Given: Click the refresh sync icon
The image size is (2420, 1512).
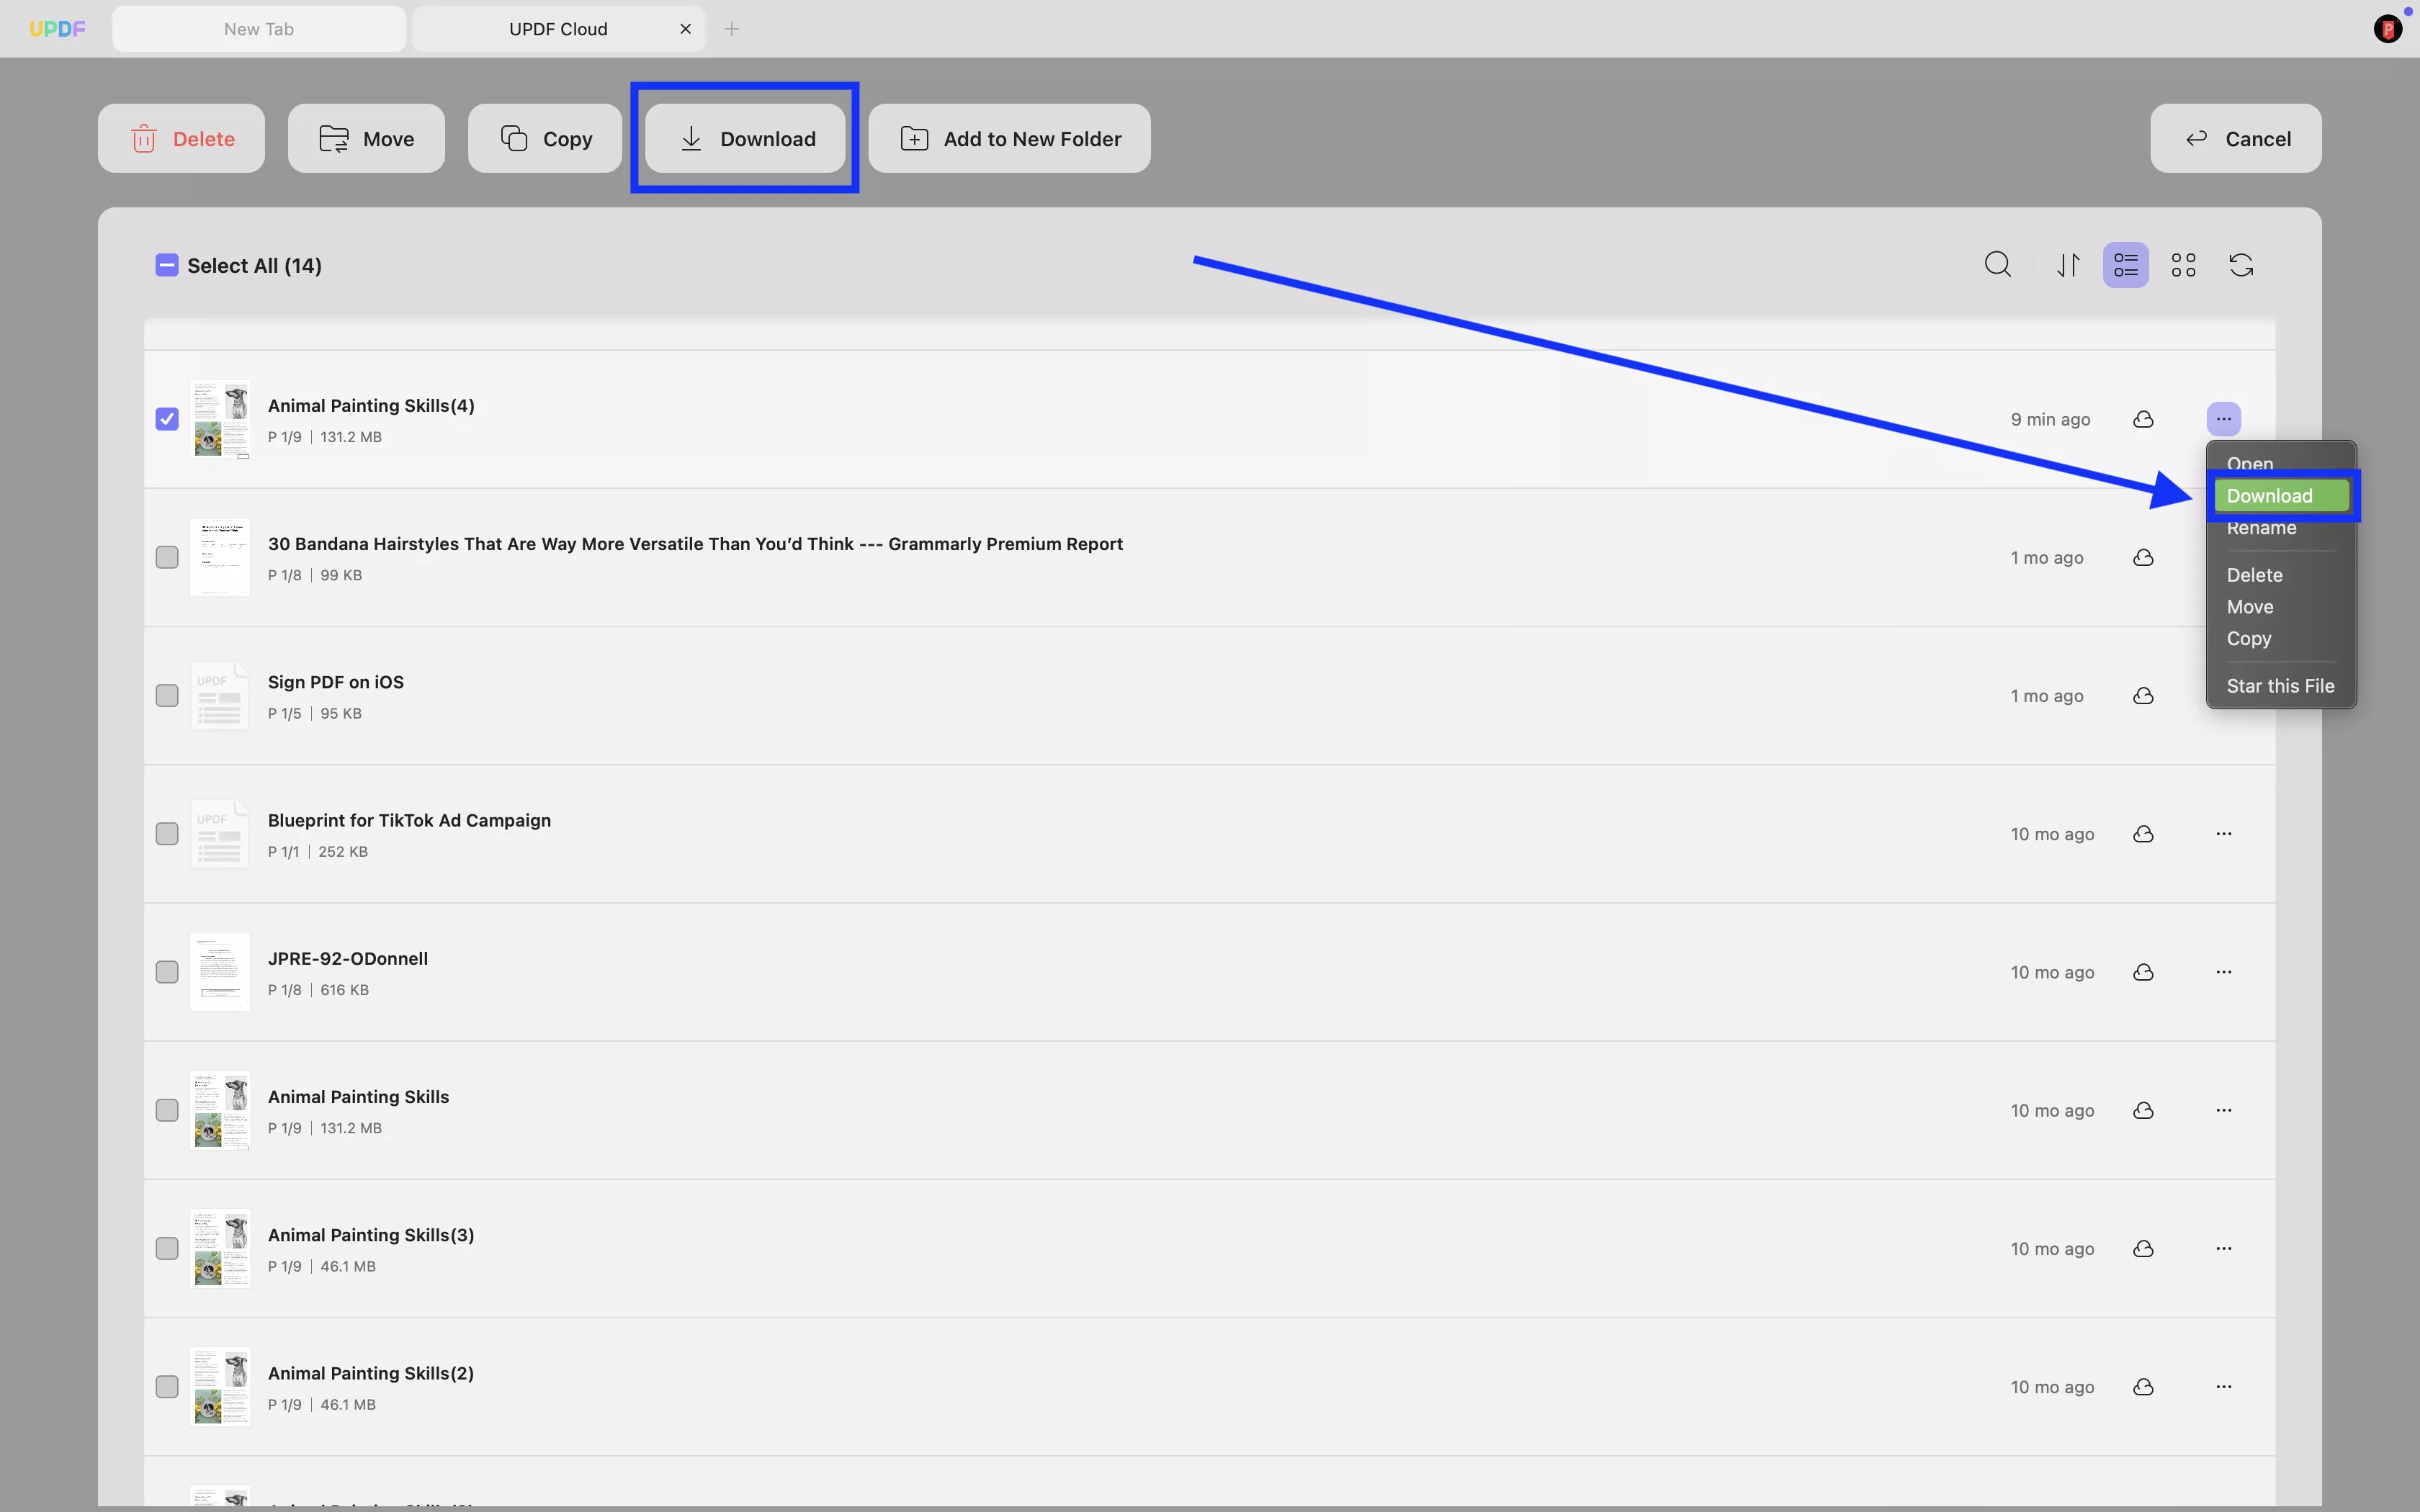Looking at the screenshot, I should (x=2241, y=265).
